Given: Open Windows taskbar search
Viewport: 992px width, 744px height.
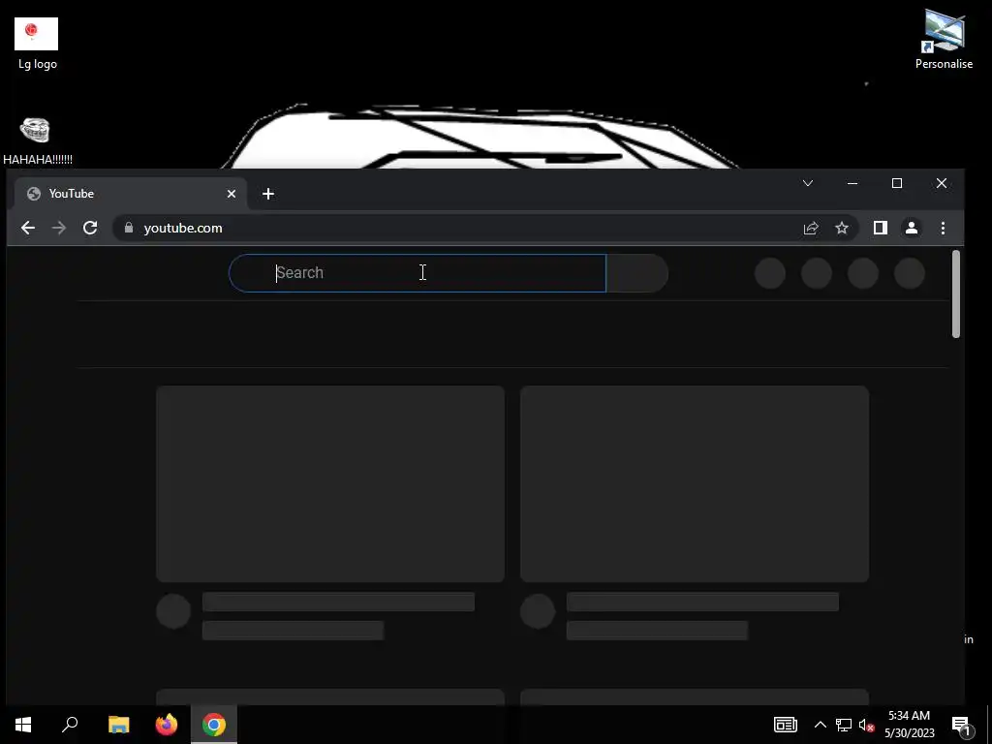Looking at the screenshot, I should click(x=70, y=725).
